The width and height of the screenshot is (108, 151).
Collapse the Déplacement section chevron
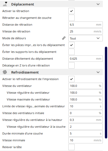coord(98,4)
